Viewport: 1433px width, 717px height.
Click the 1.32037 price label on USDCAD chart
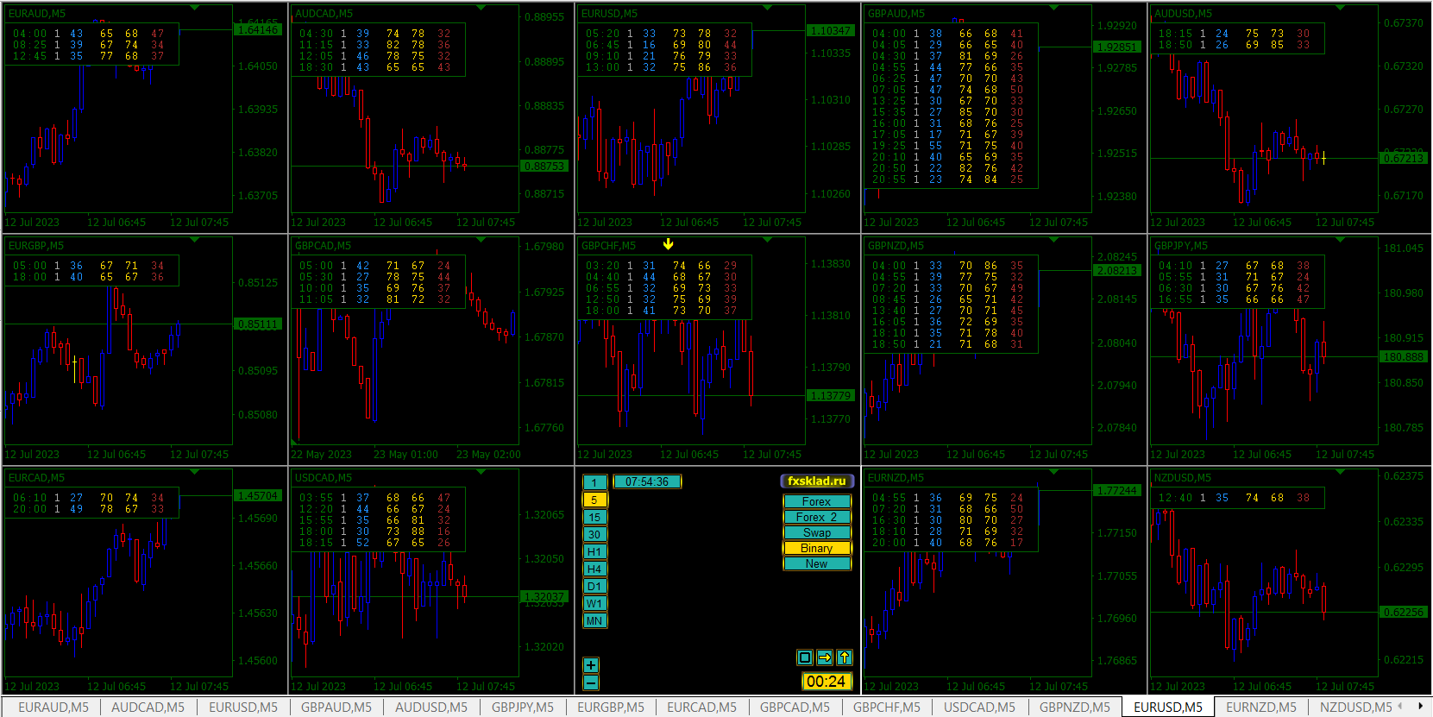544,596
